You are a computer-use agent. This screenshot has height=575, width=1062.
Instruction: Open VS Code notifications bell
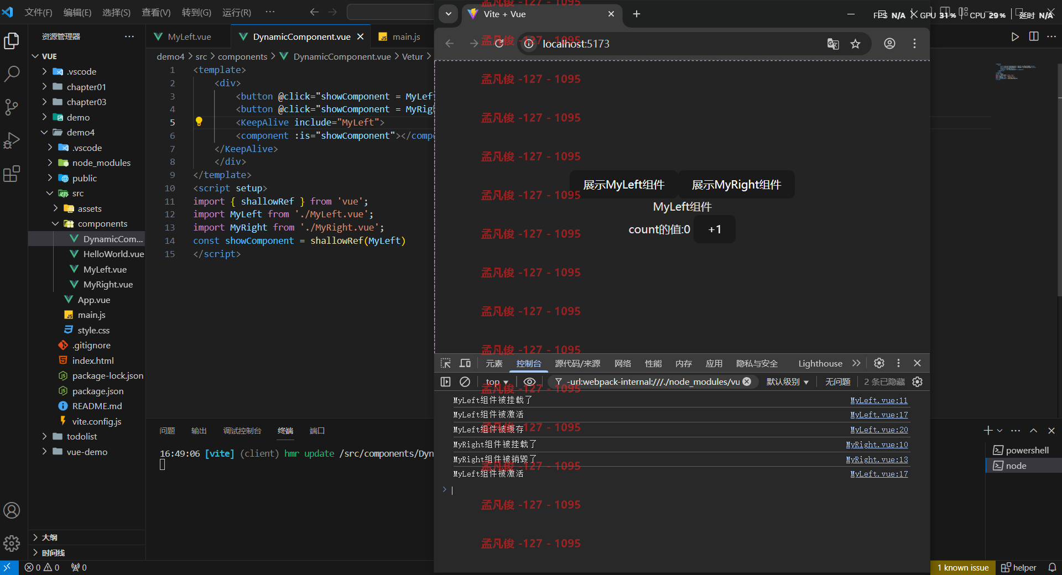[1052, 568]
